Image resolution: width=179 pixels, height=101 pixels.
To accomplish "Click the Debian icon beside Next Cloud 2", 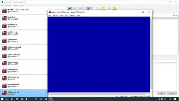I will point(4,26).
